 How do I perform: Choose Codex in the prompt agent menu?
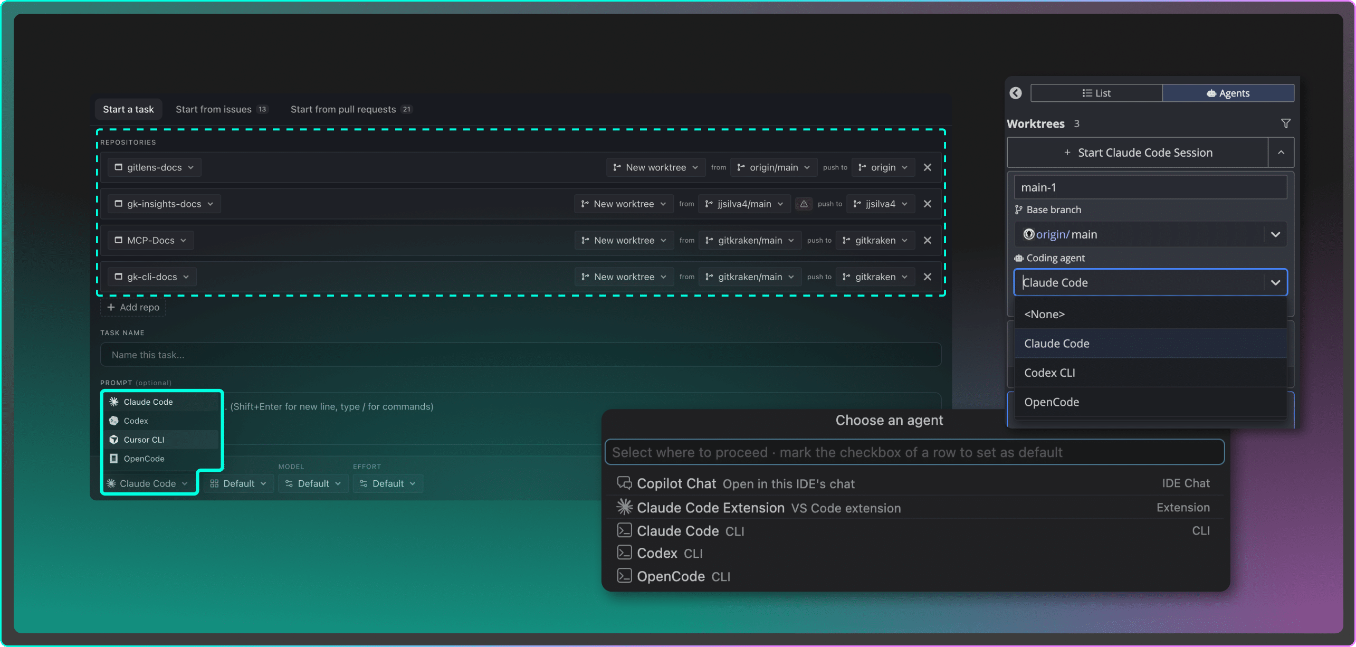(161, 421)
